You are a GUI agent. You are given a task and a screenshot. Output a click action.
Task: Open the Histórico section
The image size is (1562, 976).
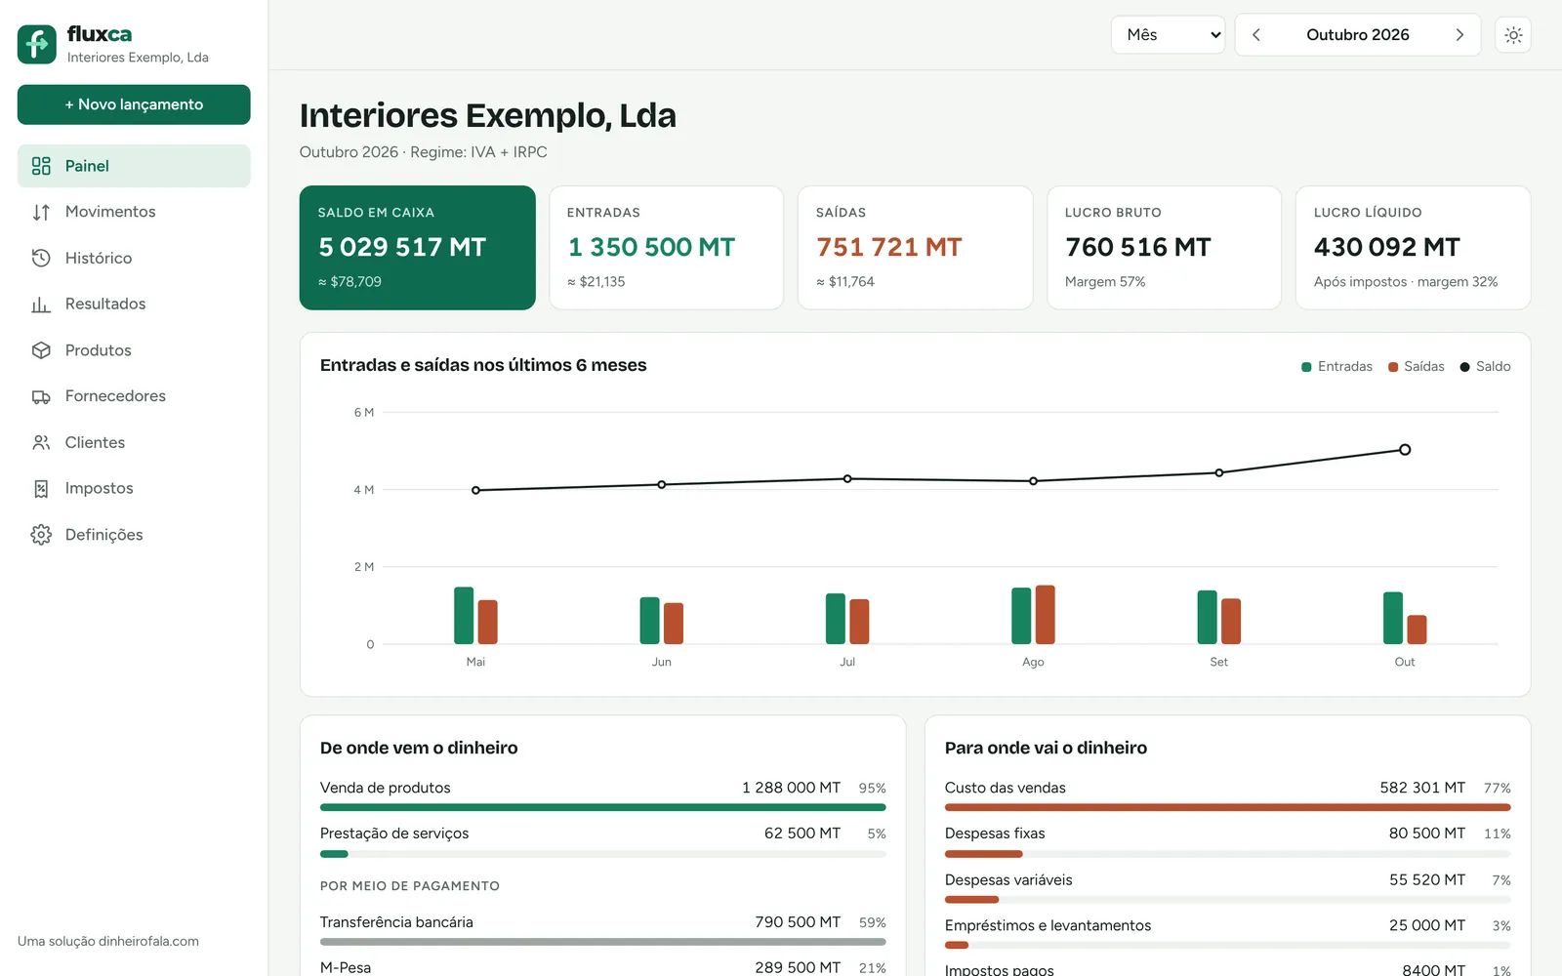[134, 258]
